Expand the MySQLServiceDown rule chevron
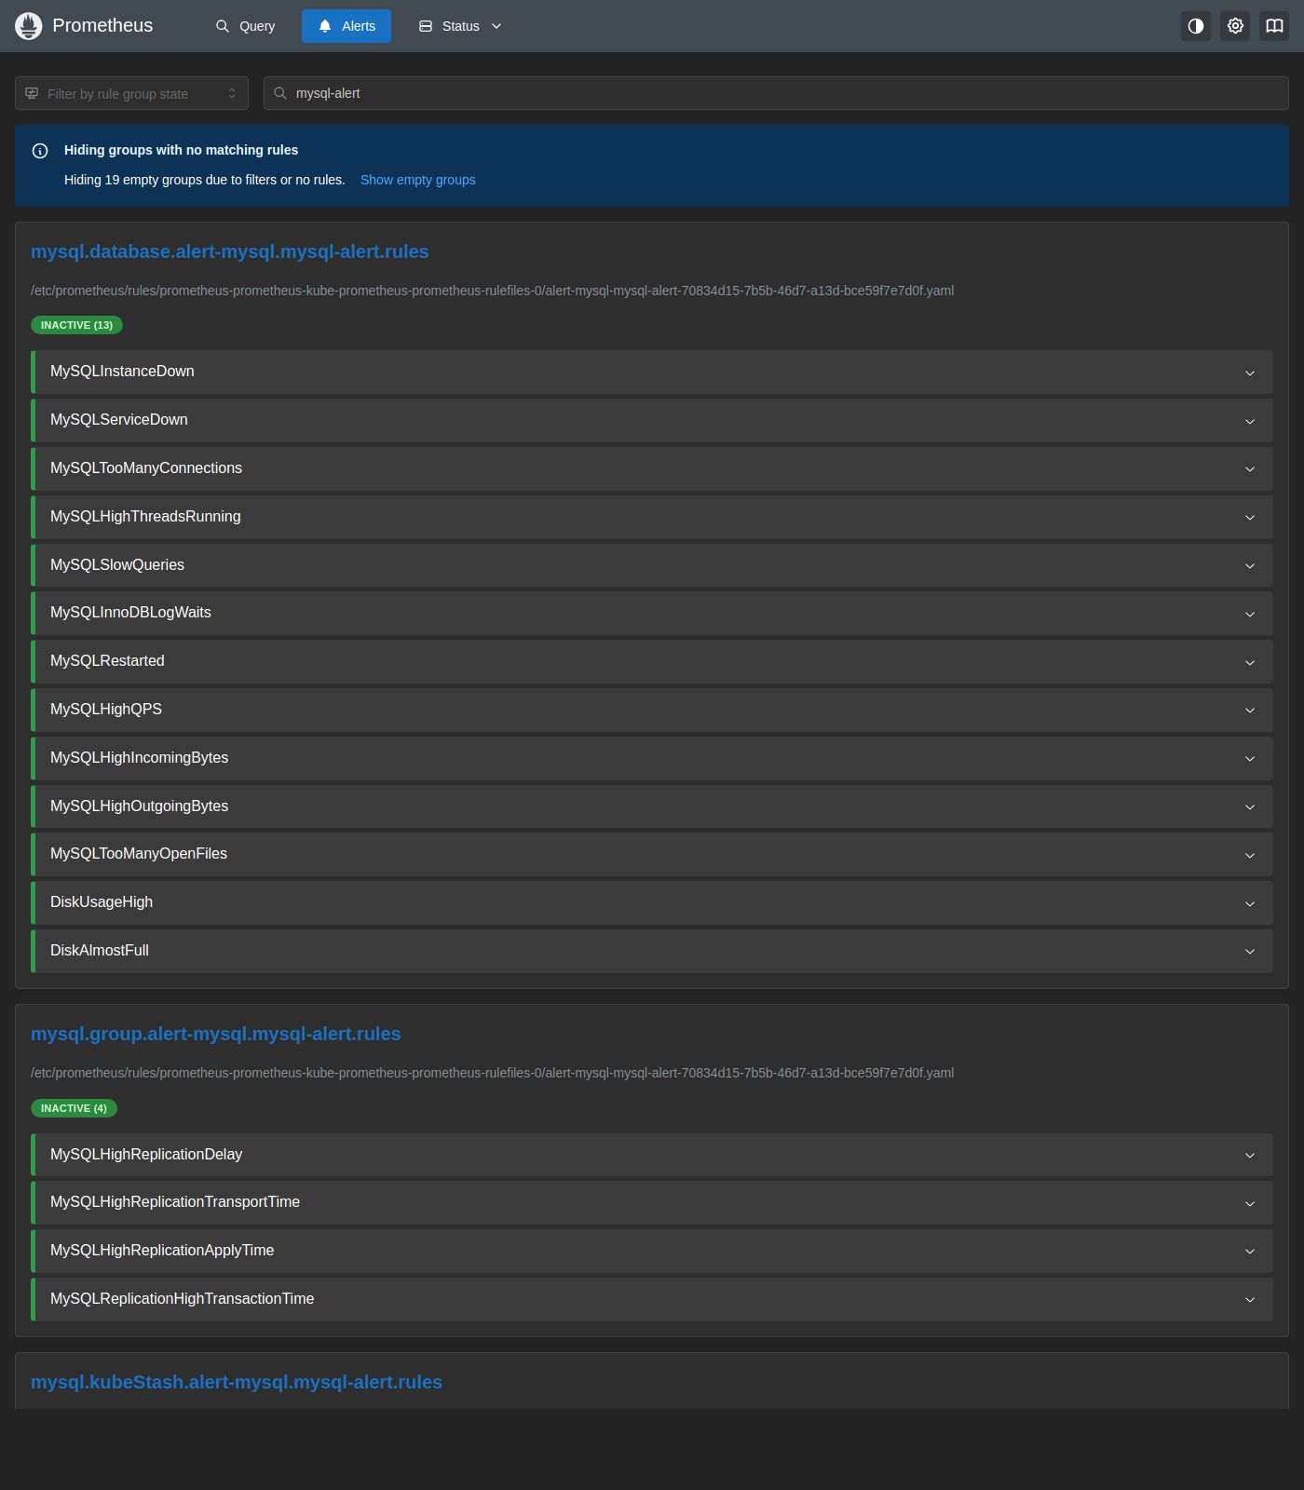The height and width of the screenshot is (1490, 1304). click(x=1250, y=421)
